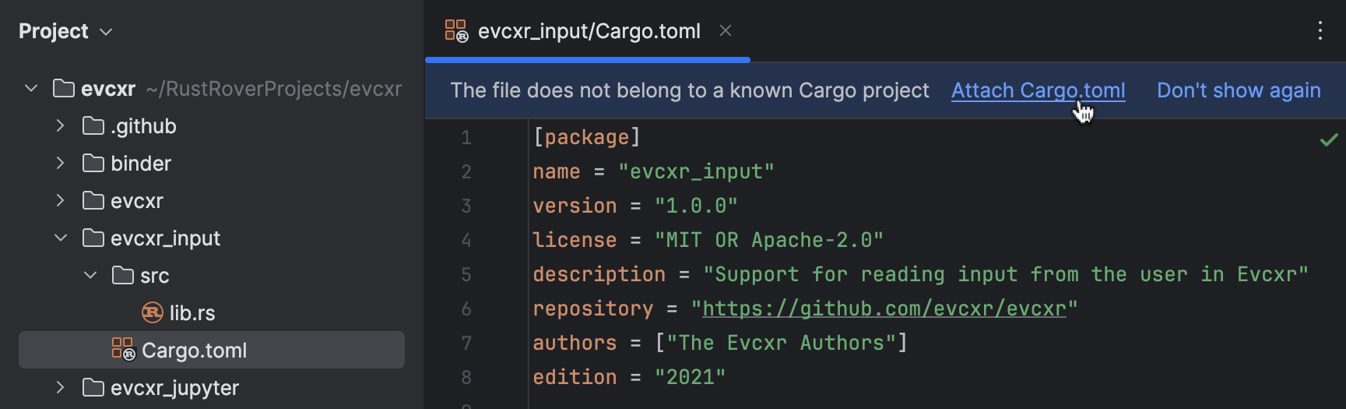The width and height of the screenshot is (1346, 409).
Task: Collapse the evcxr_input folder
Action: pos(61,238)
